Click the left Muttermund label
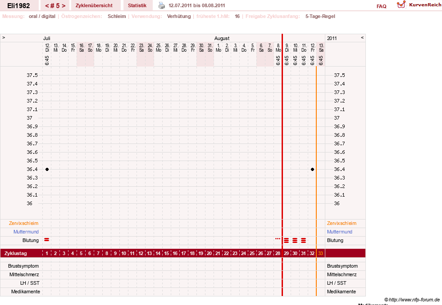Viewport: 442px width, 305px height. tap(26, 232)
